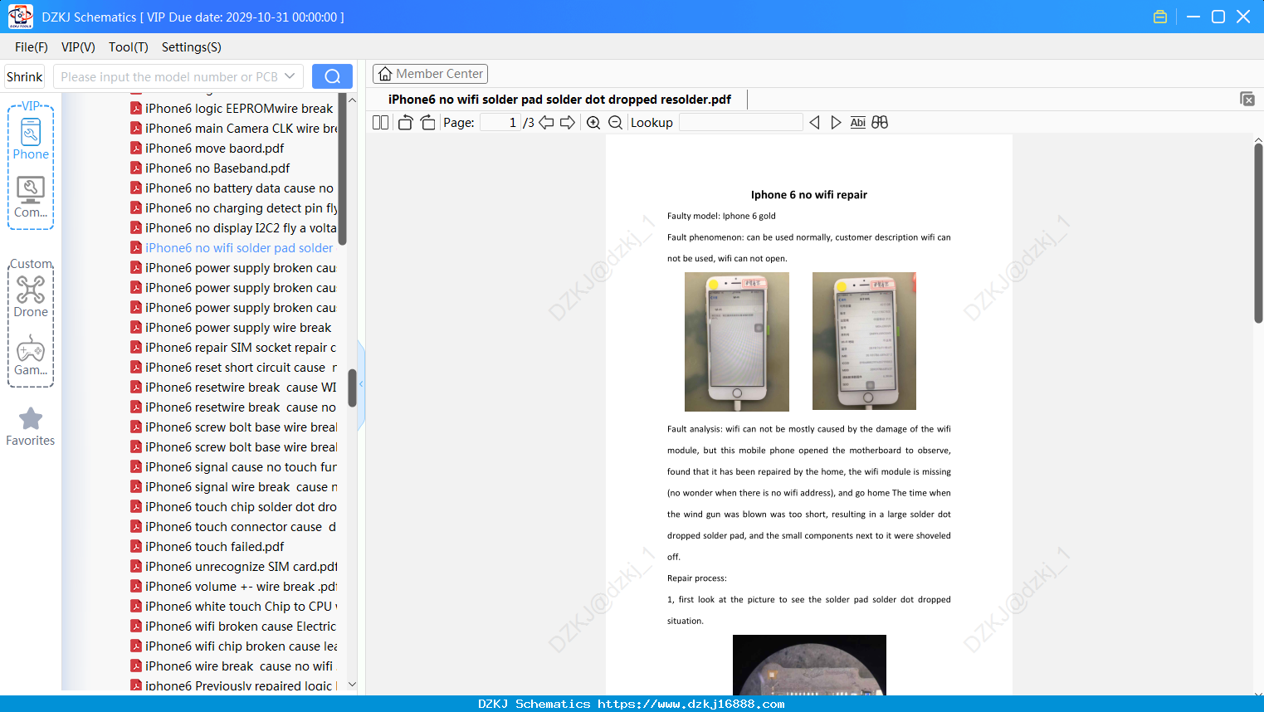Open iPhone6 repair SIM socket file
This screenshot has width=1264, height=712.
pyautogui.click(x=232, y=348)
